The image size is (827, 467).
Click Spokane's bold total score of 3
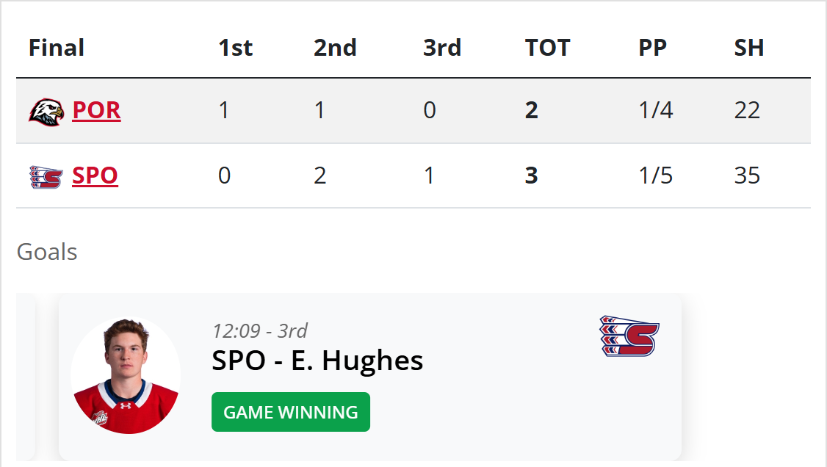[532, 176]
